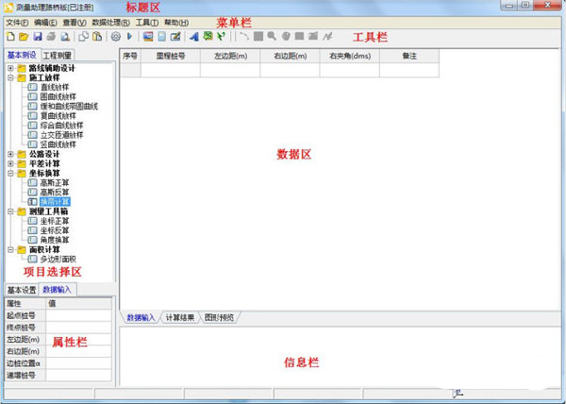Click the 起点桩号 value field

78,315
